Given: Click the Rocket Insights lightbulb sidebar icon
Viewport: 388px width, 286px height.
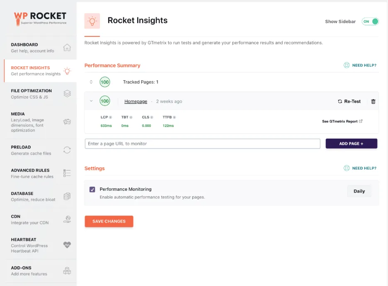Looking at the screenshot, I should [67, 71].
